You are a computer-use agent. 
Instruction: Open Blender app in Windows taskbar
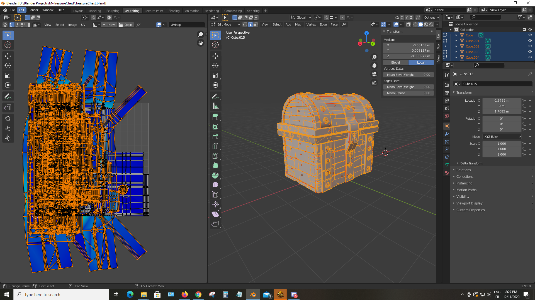click(x=253, y=294)
